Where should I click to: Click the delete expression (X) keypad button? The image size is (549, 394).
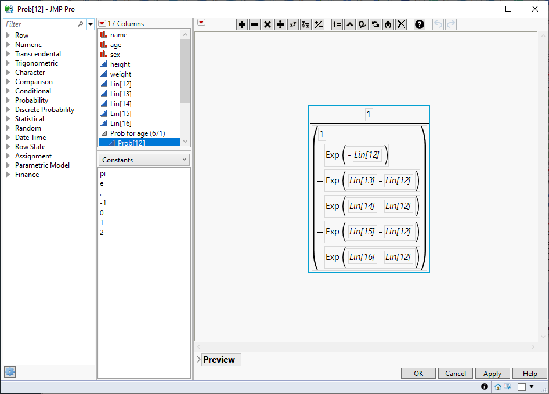[401, 24]
